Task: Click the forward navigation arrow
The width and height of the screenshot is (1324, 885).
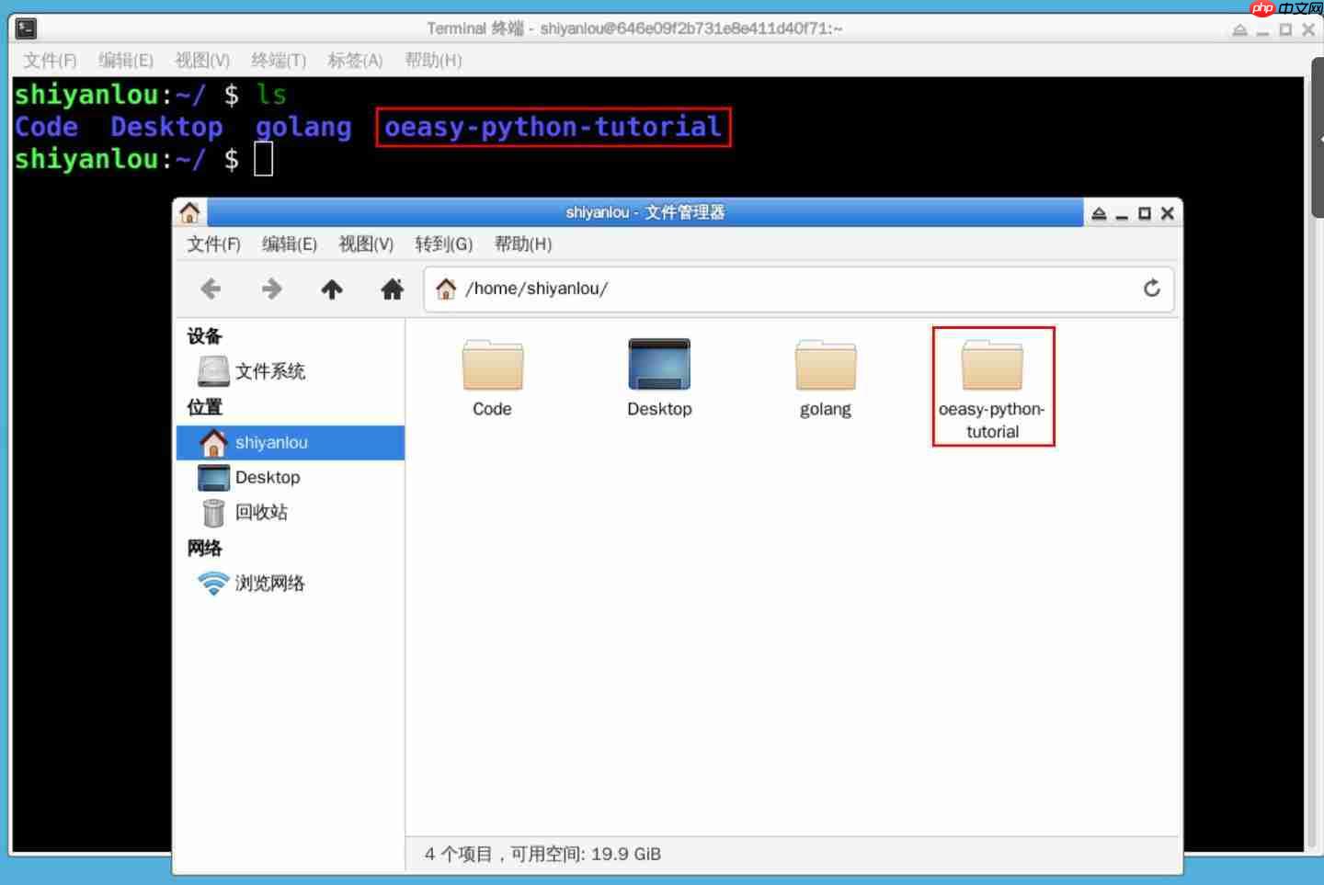Action: tap(271, 289)
